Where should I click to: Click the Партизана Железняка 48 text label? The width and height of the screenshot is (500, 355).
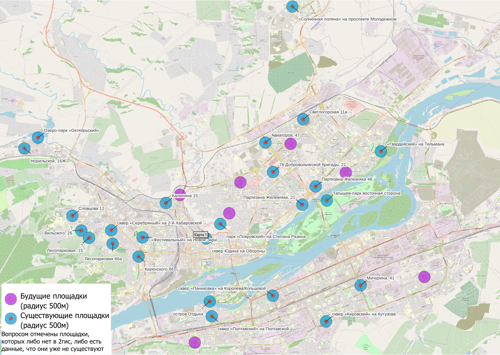click(347, 179)
